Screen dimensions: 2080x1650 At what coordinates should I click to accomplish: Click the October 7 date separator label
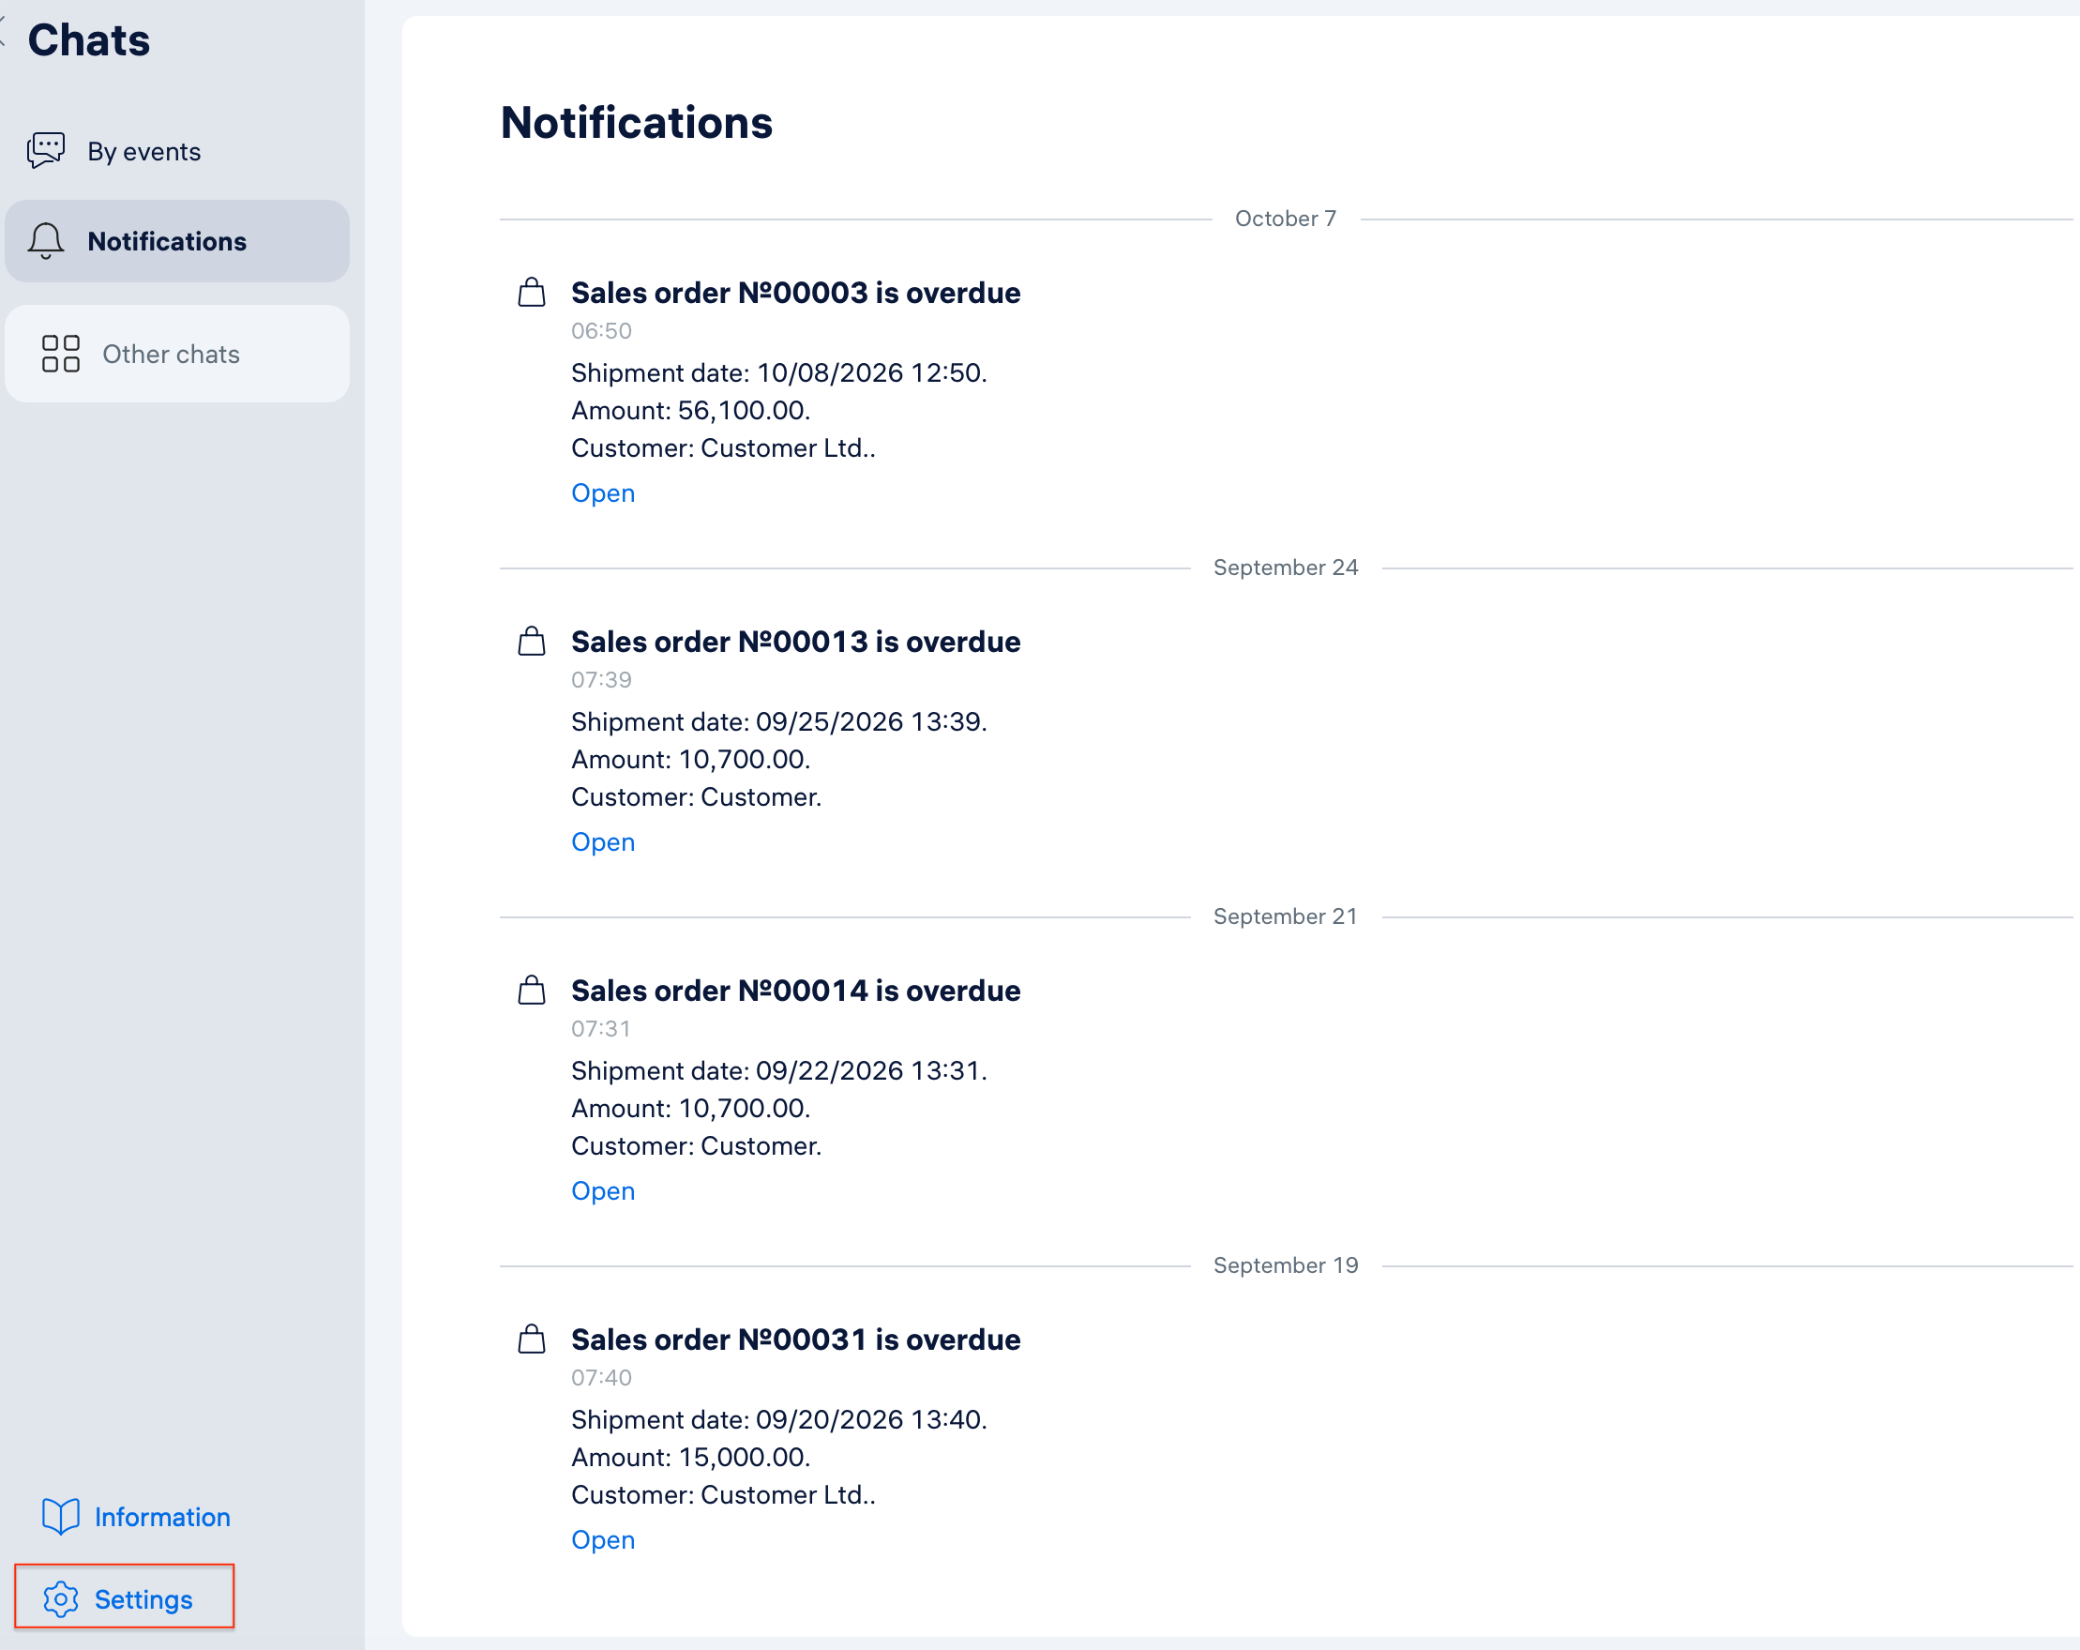pos(1285,219)
